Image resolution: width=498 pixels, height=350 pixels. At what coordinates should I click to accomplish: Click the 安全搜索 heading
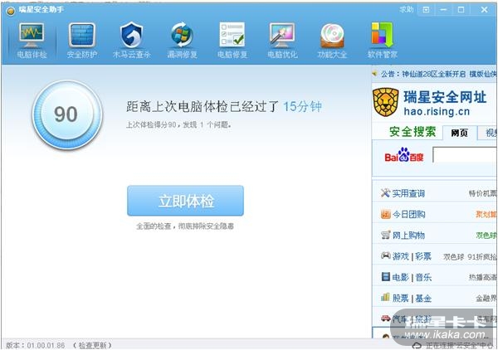coord(413,132)
